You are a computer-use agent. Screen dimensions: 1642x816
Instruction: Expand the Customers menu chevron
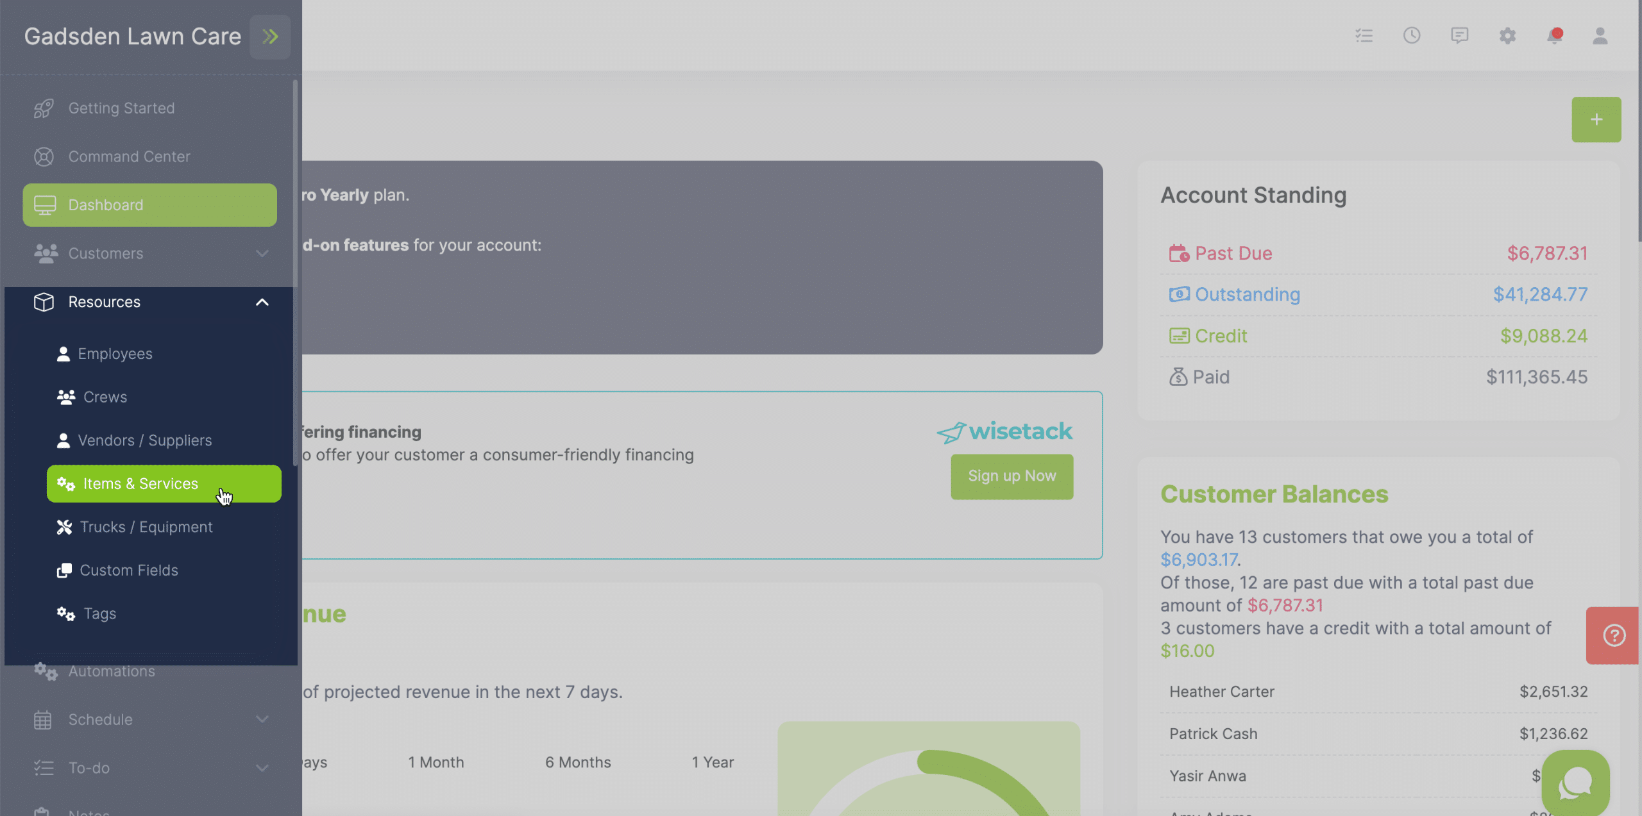pyautogui.click(x=262, y=254)
